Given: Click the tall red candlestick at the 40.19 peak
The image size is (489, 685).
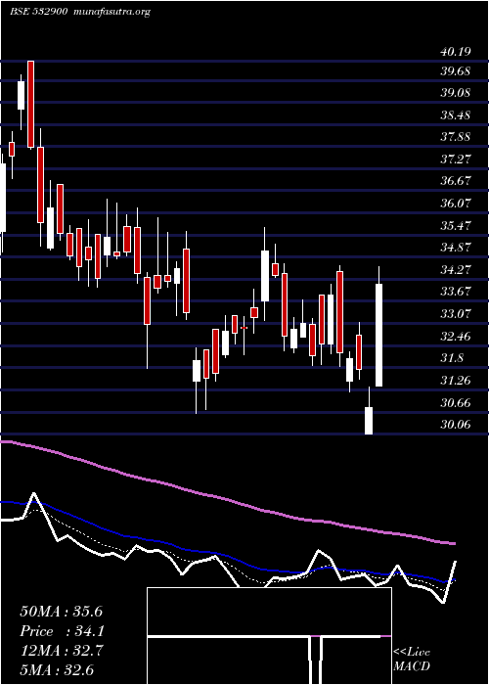Looking at the screenshot, I should coord(30,104).
